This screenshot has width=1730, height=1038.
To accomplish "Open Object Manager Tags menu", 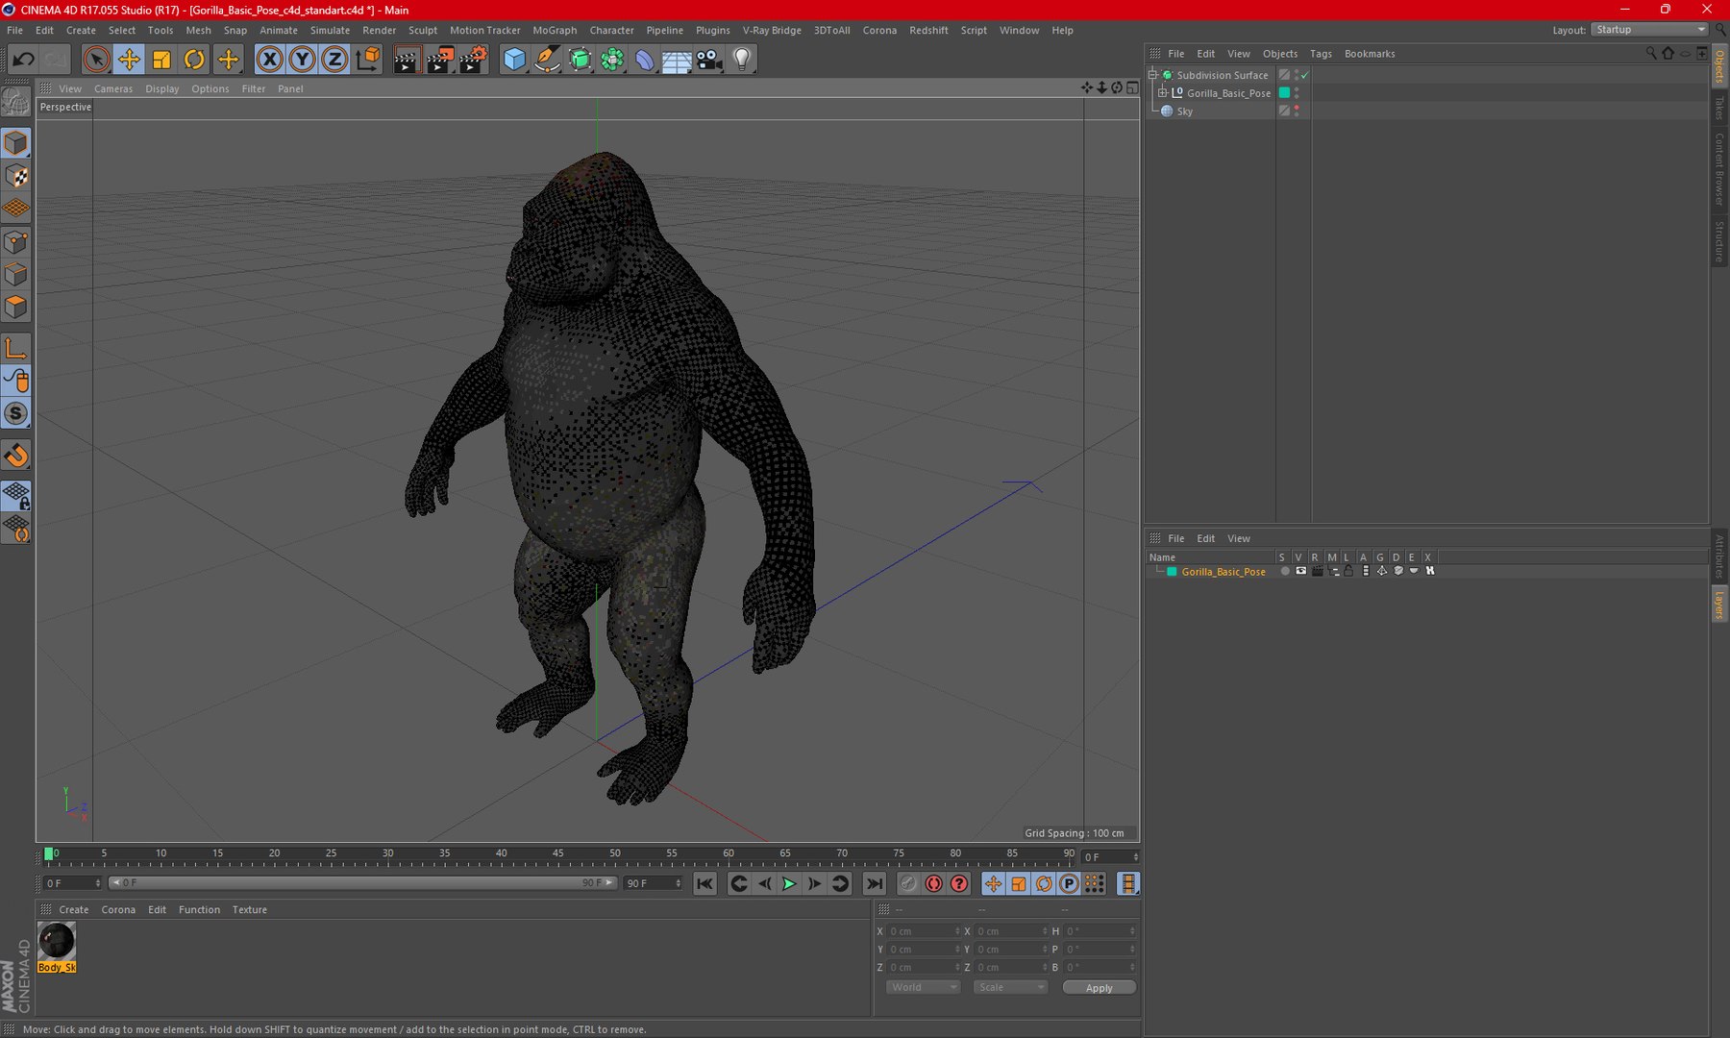I will [x=1321, y=54].
